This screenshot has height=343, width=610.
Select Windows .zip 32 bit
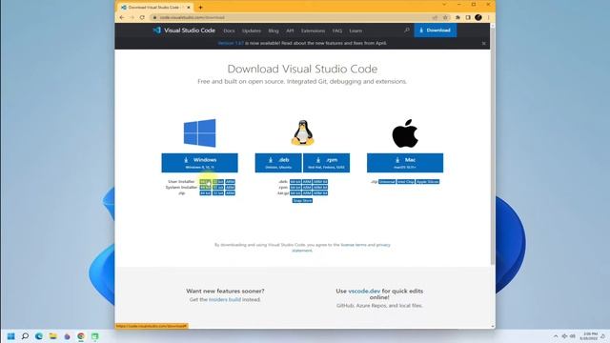(x=218, y=192)
